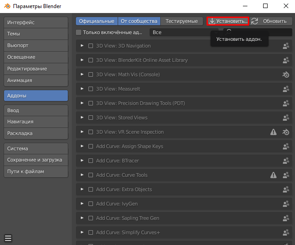Open the Интерфейс preferences section
The height and width of the screenshot is (245, 295).
[36, 22]
